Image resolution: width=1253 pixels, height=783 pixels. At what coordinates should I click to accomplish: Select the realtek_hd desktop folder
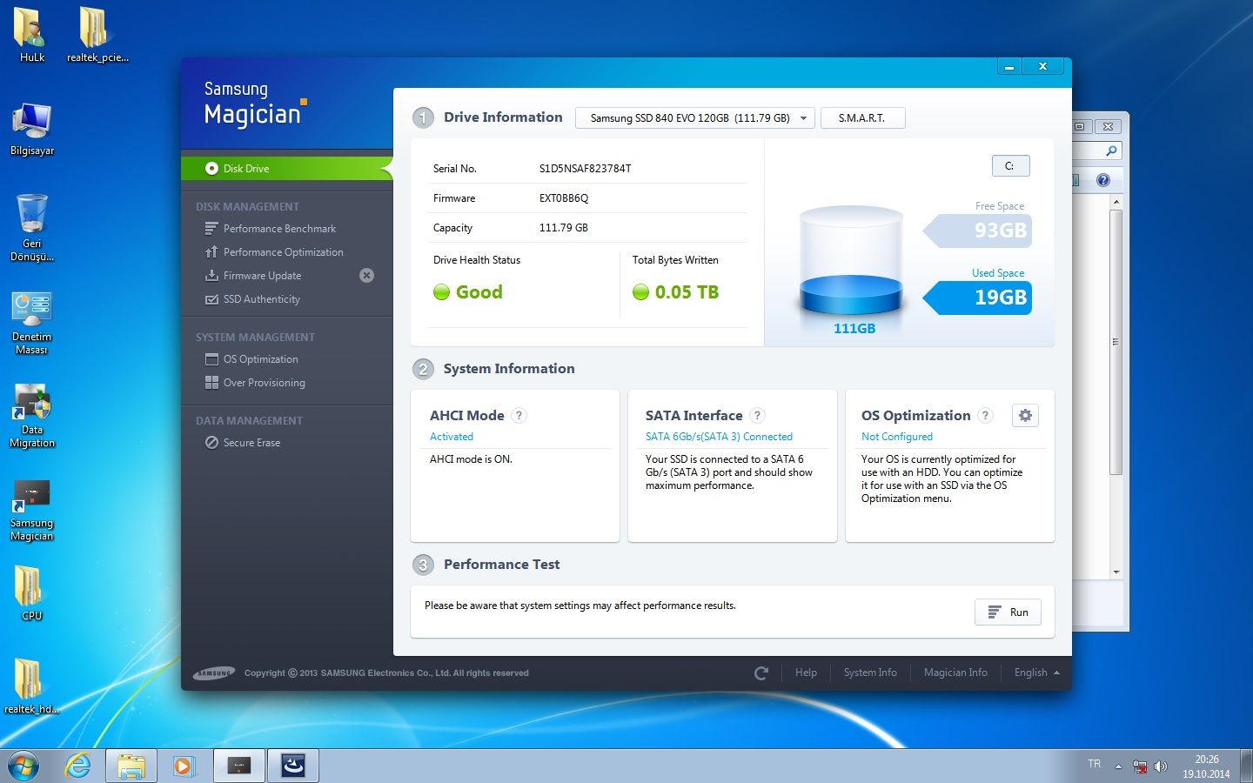pyautogui.click(x=31, y=686)
